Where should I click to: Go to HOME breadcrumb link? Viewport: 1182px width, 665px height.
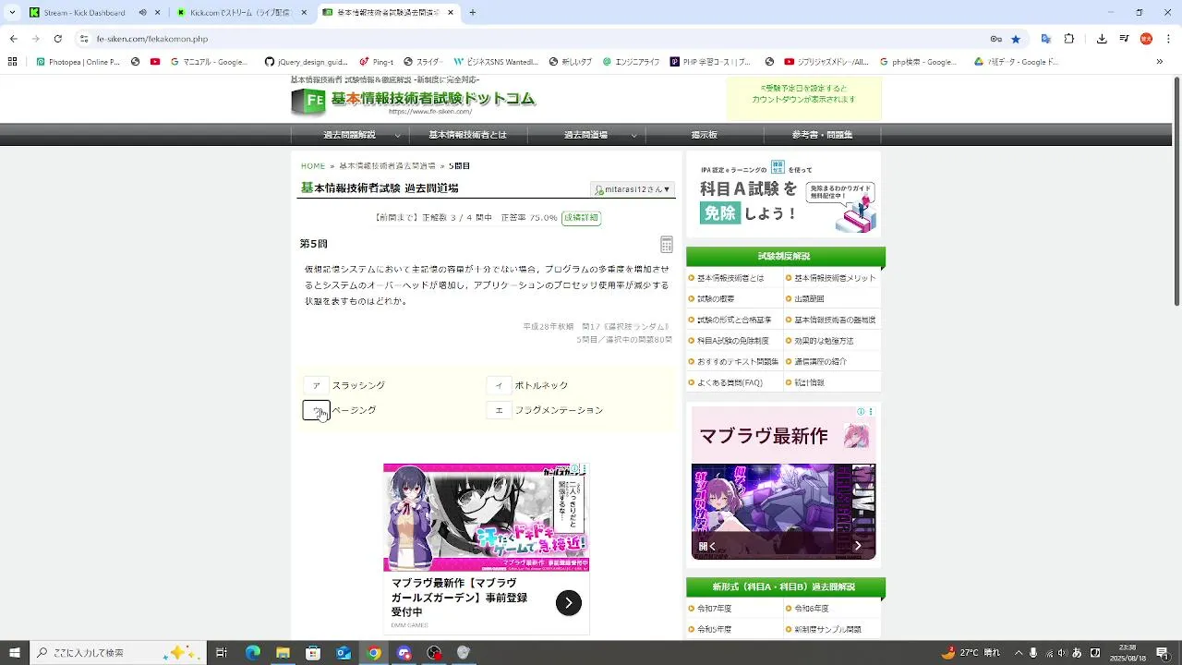[x=313, y=166]
